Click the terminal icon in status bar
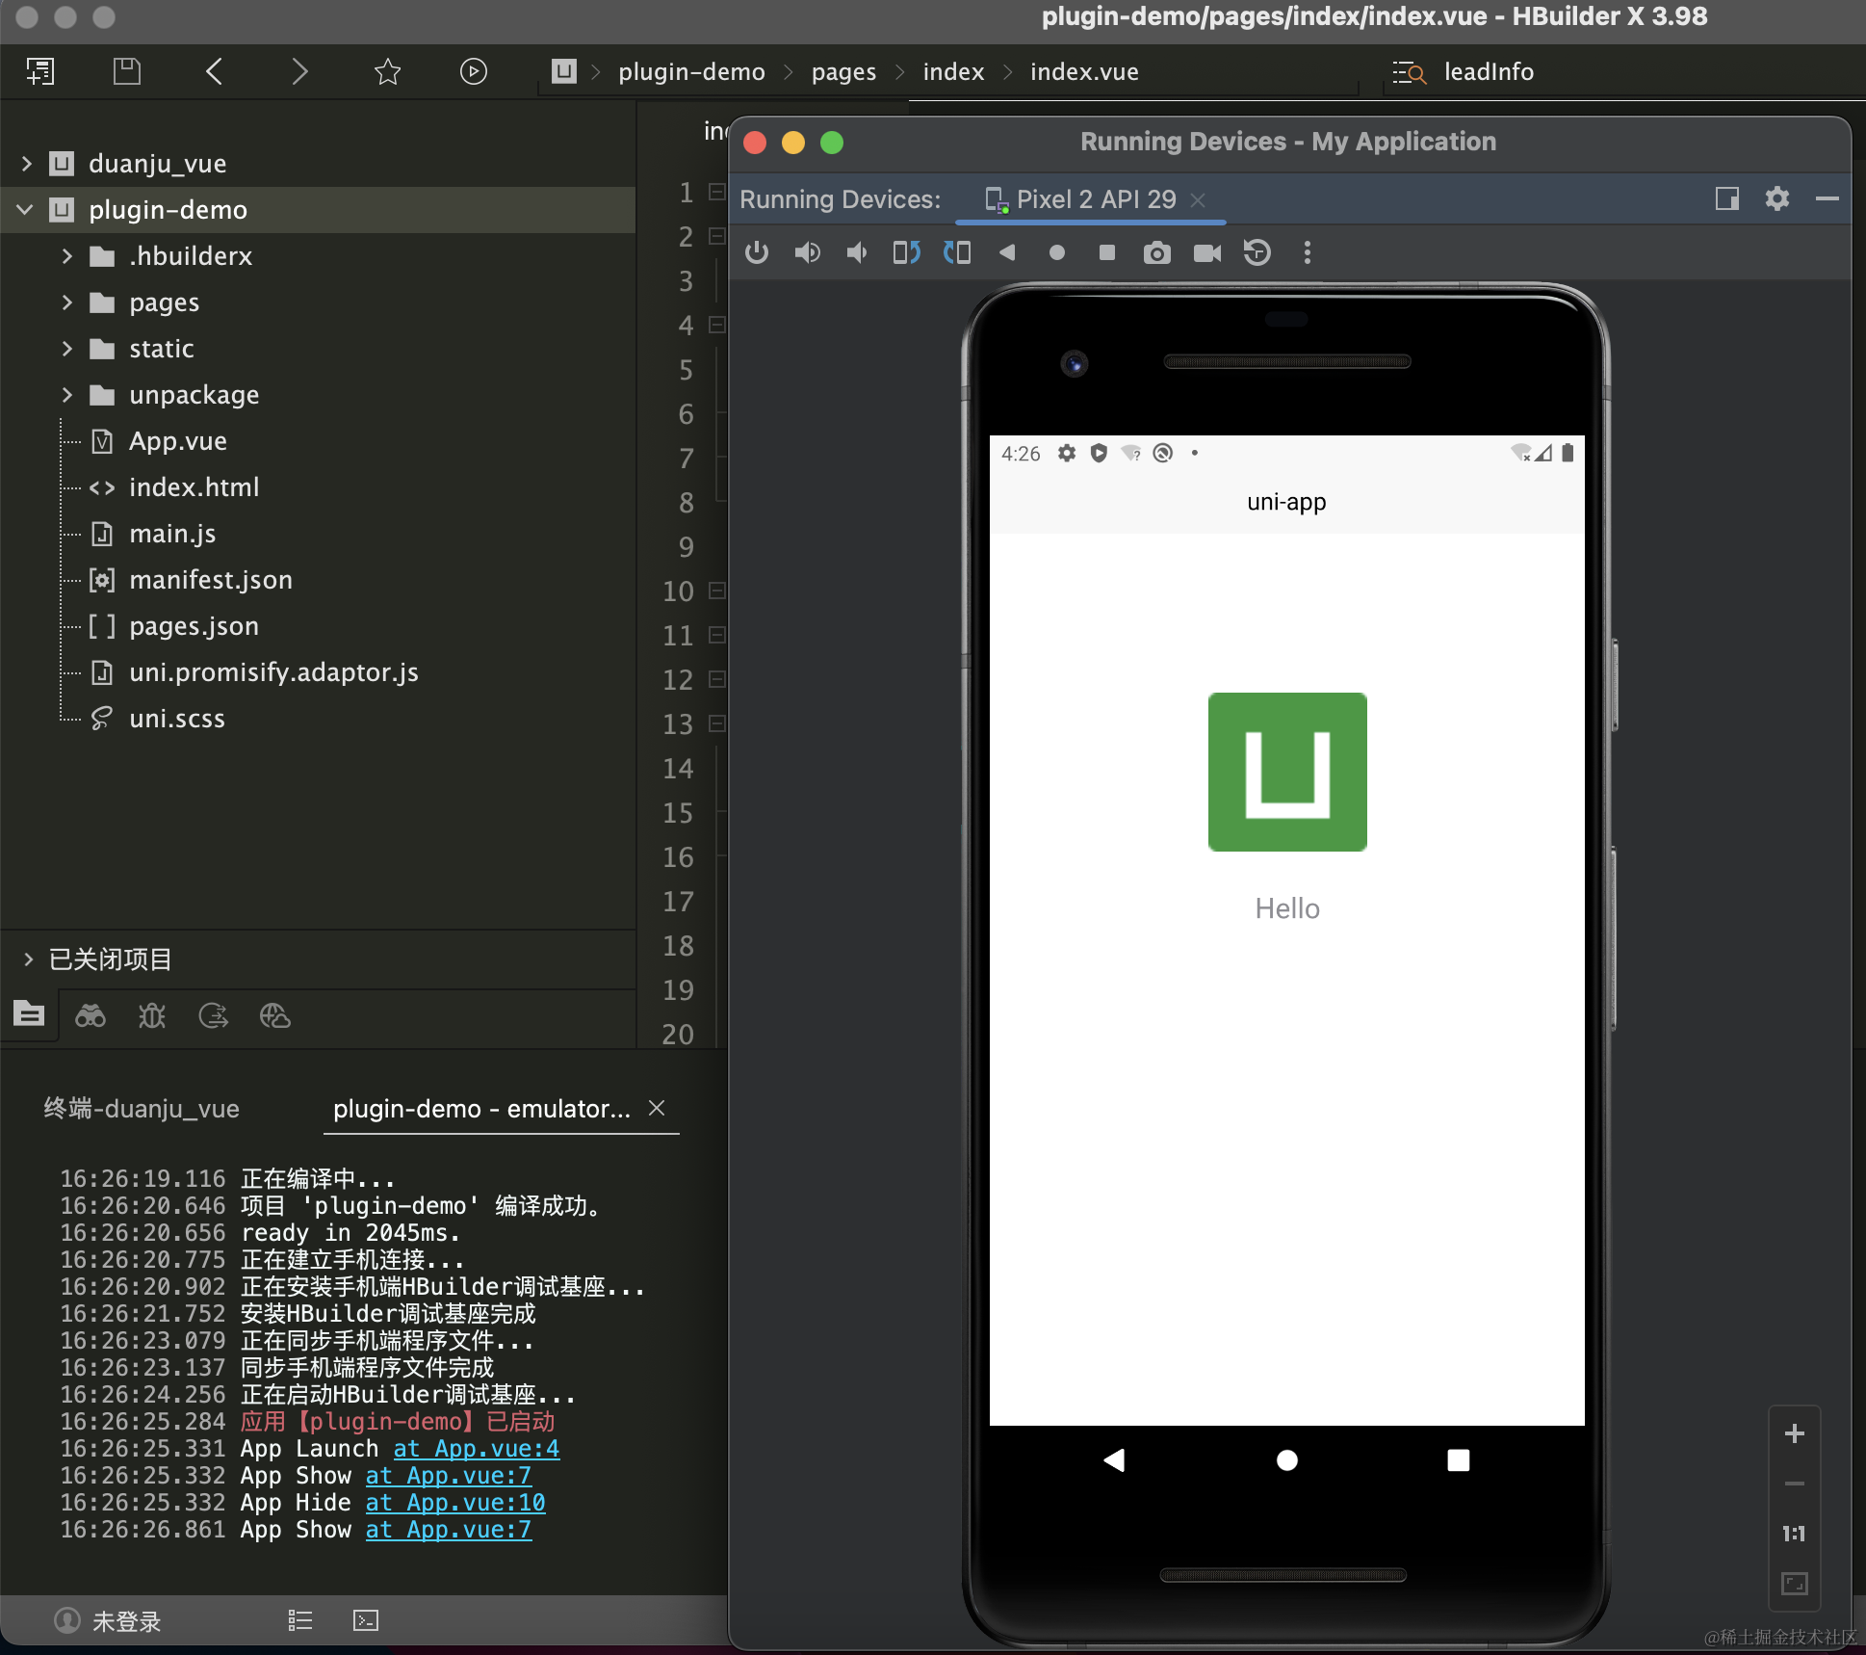 pyautogui.click(x=366, y=1620)
